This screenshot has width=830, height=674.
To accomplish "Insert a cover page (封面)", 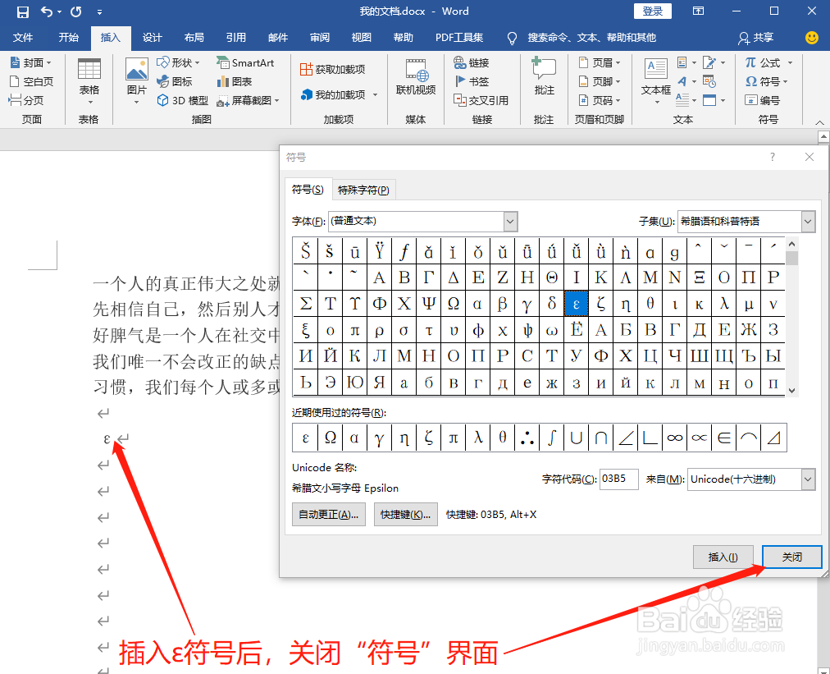I will [31, 62].
